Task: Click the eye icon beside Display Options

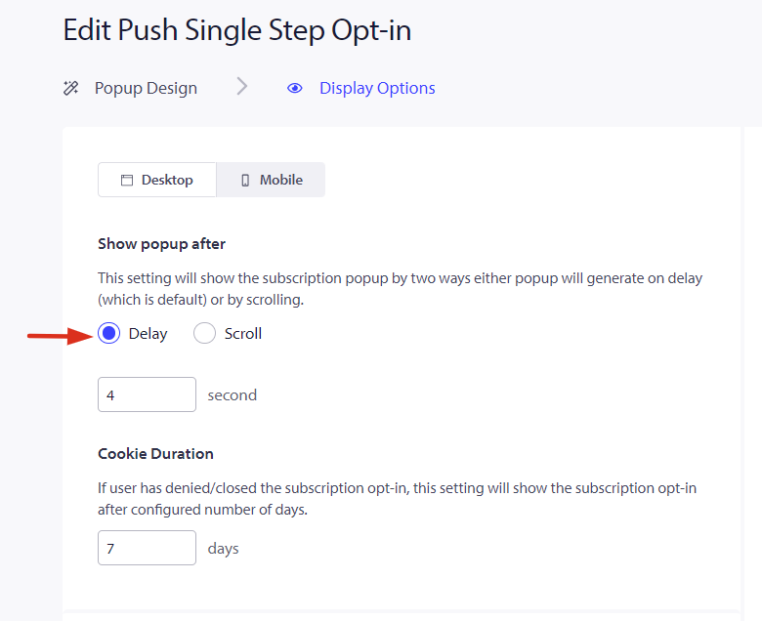Action: [295, 88]
